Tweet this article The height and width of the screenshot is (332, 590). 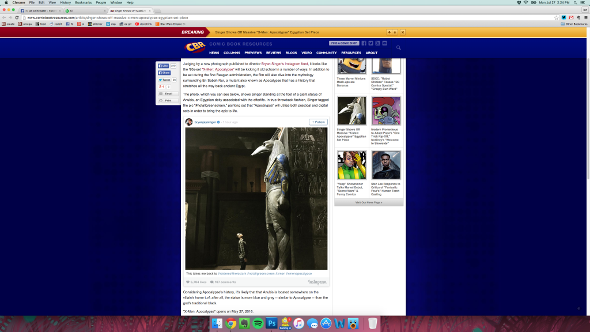[x=164, y=80]
